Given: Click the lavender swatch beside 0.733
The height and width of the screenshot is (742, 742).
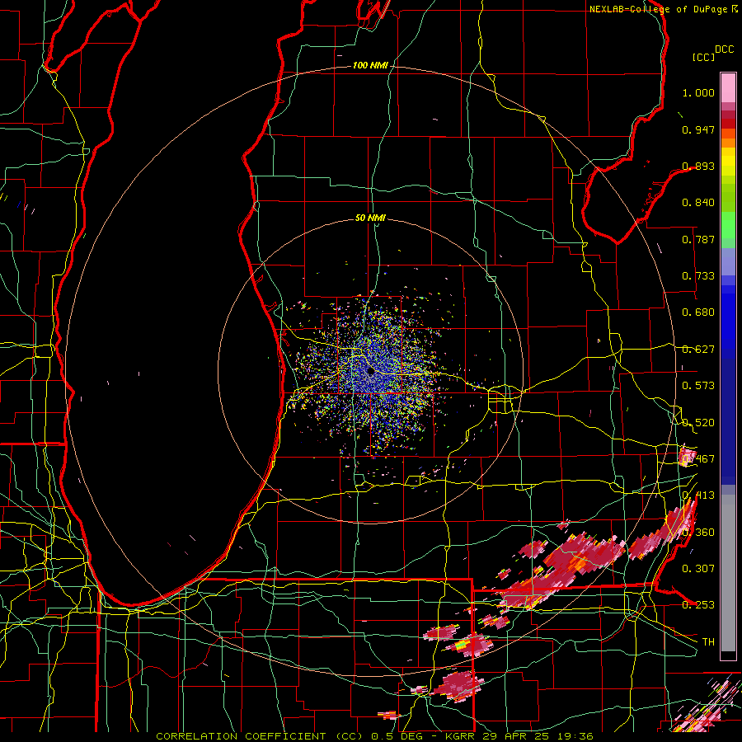Looking at the screenshot, I should pyautogui.click(x=728, y=261).
